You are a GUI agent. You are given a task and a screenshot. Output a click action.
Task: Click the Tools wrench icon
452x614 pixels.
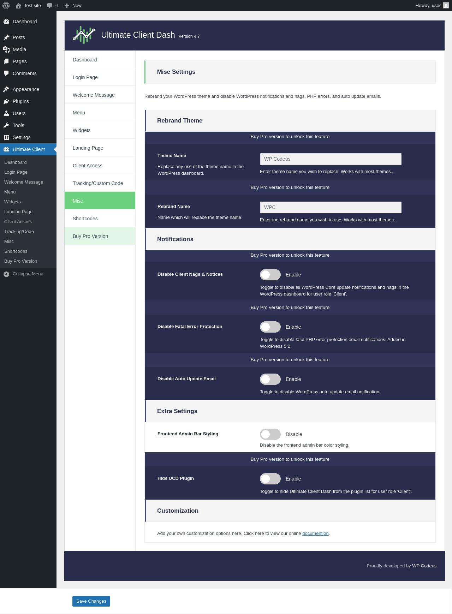tap(6, 125)
